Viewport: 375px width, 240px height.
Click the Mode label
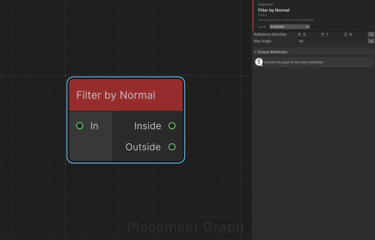pos(262,27)
